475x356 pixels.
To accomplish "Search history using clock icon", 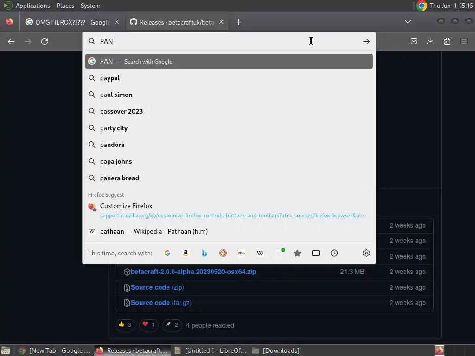I will coord(334,253).
